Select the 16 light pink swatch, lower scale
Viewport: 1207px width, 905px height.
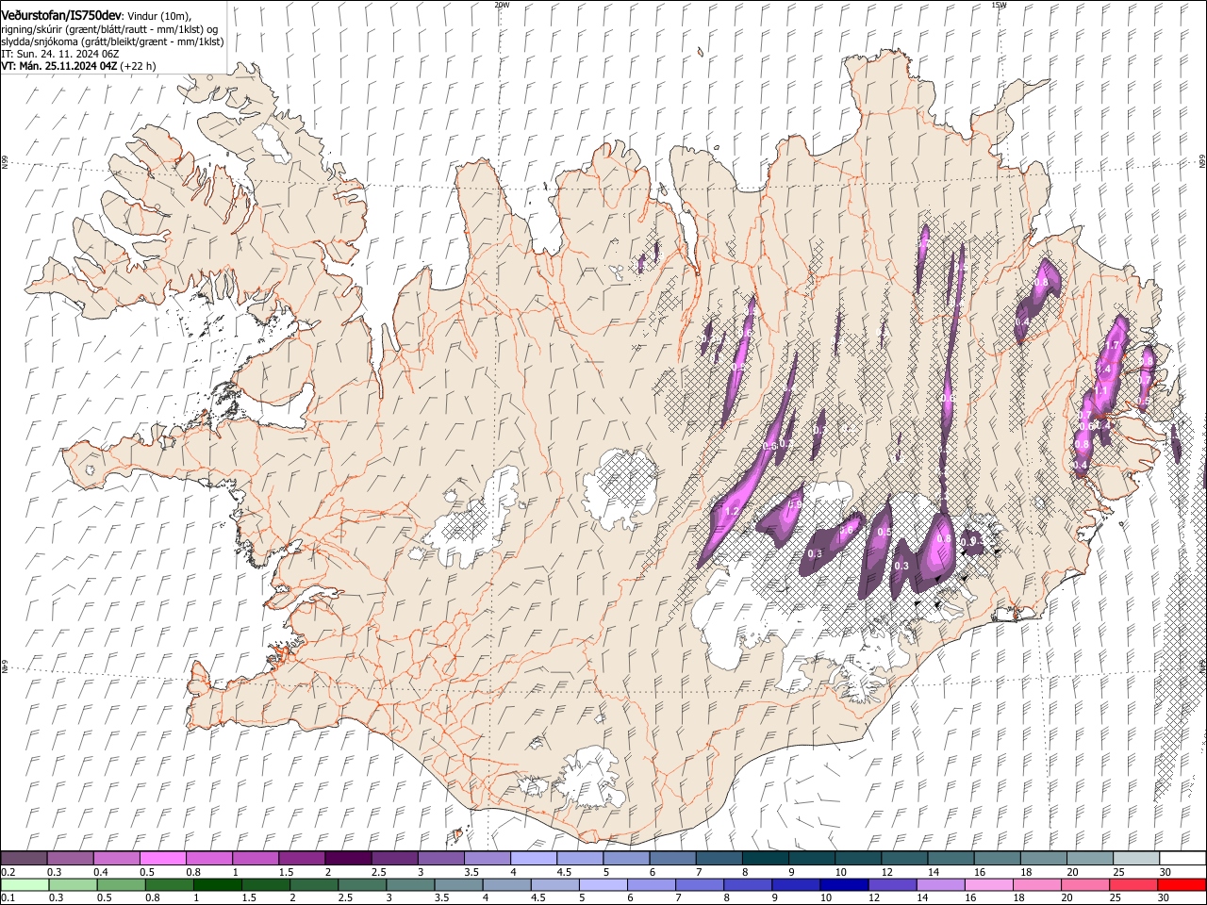990,884
